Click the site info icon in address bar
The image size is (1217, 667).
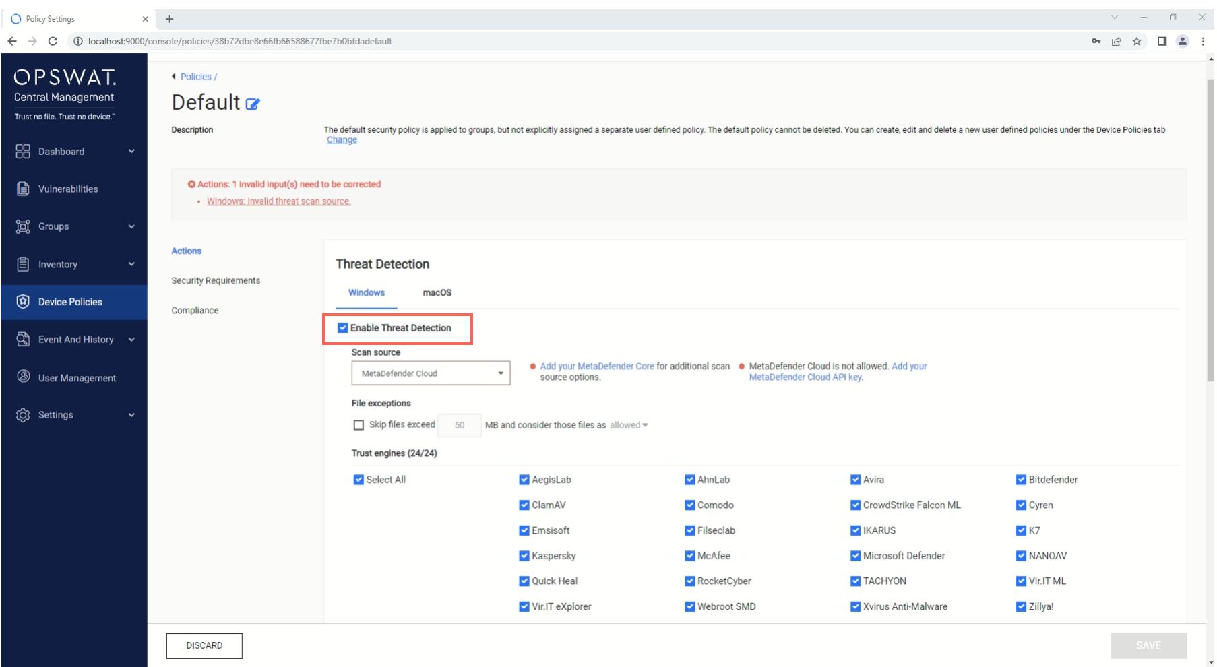(77, 41)
